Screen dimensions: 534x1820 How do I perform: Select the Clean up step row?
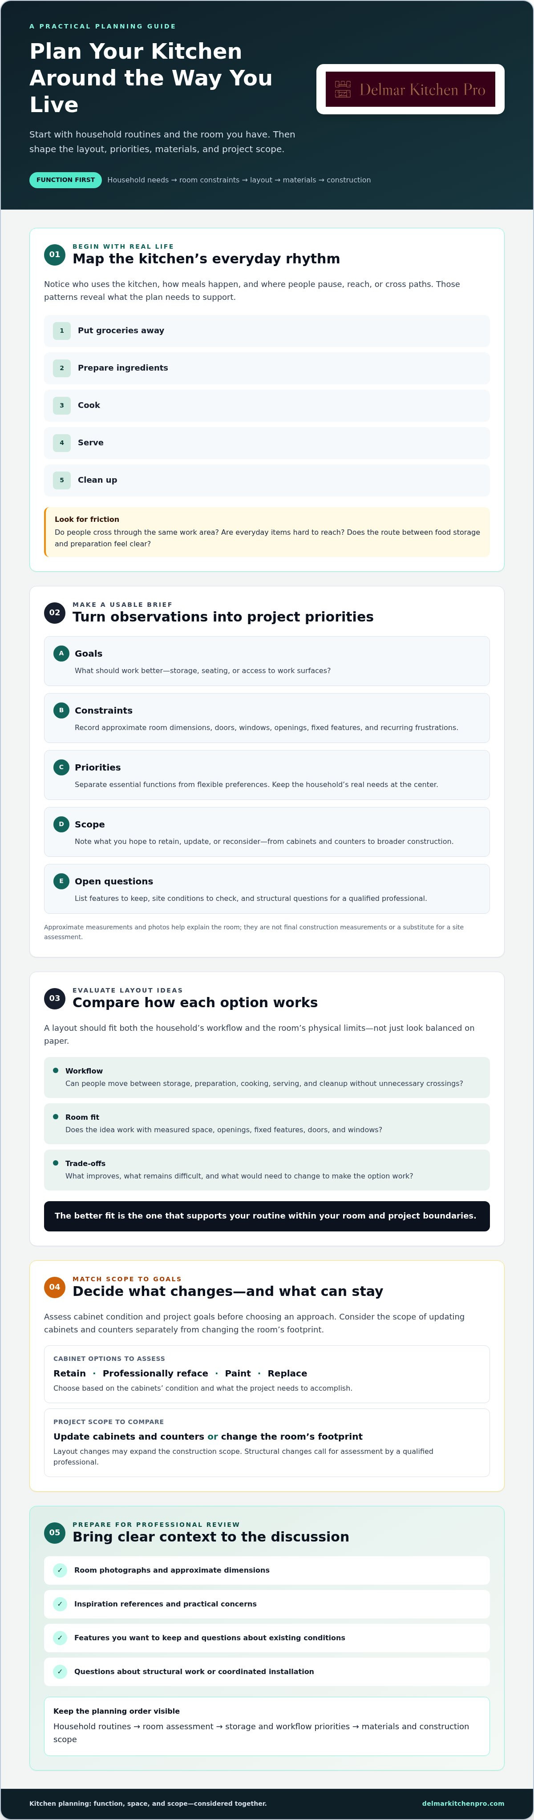tap(266, 480)
